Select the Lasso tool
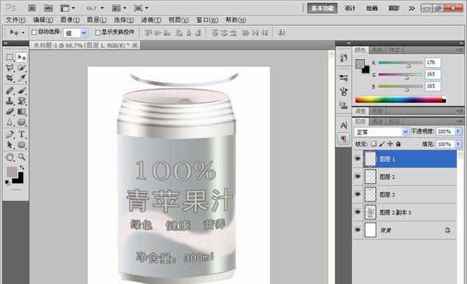The height and width of the screenshot is (284, 467). (x=10, y=68)
